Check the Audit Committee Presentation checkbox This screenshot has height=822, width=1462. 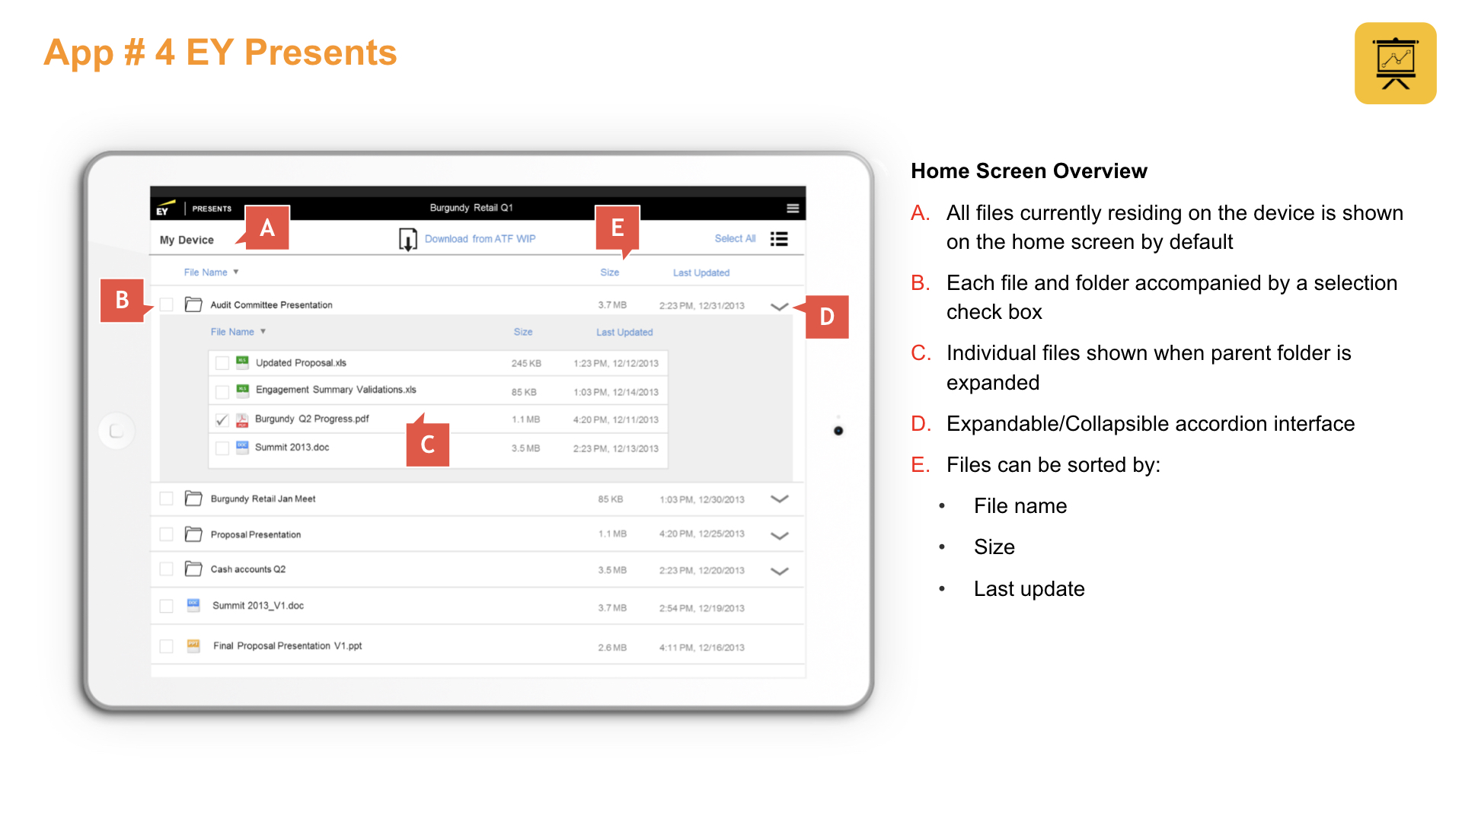pos(166,305)
